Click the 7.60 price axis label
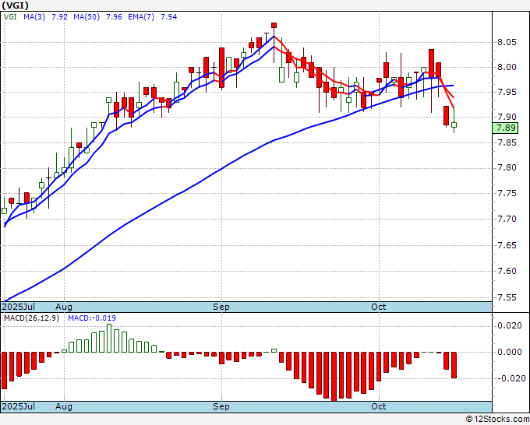Image resolution: width=530 pixels, height=425 pixels. (507, 271)
